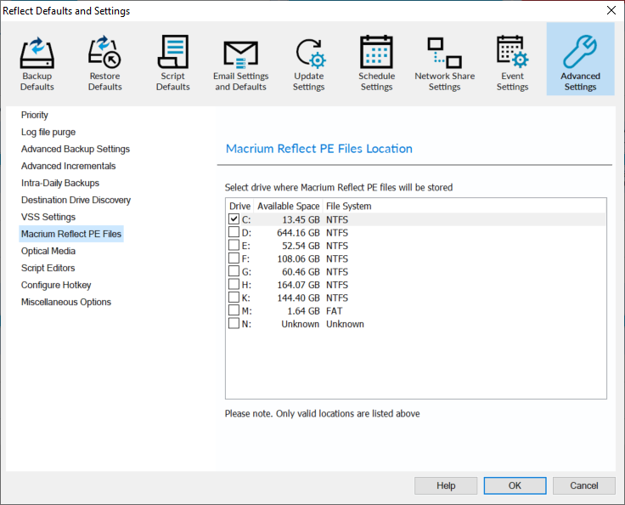Sort by File System column header

click(348, 206)
